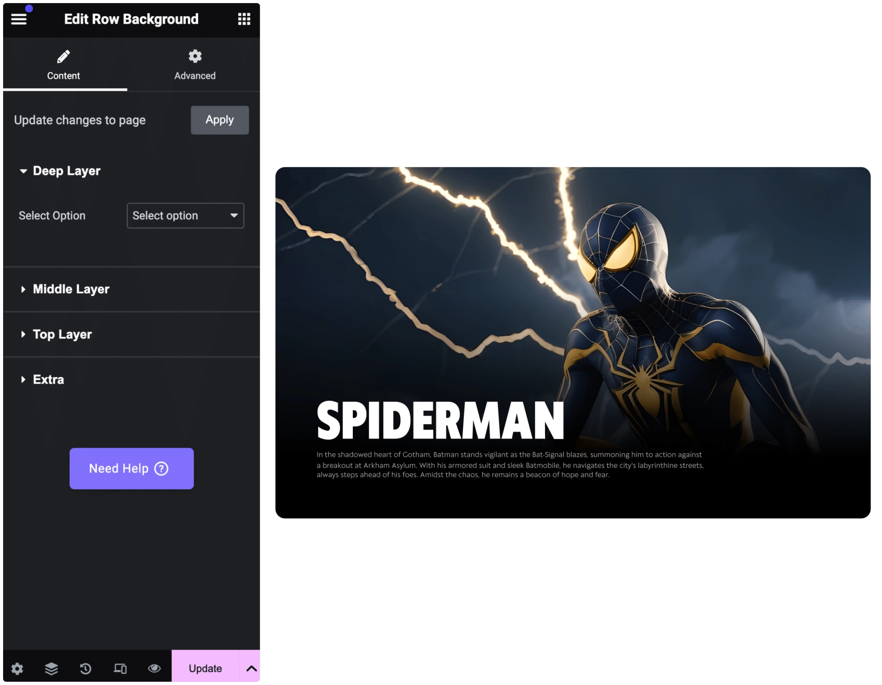Expand the Middle Layer section
The height and width of the screenshot is (685, 882).
70,288
